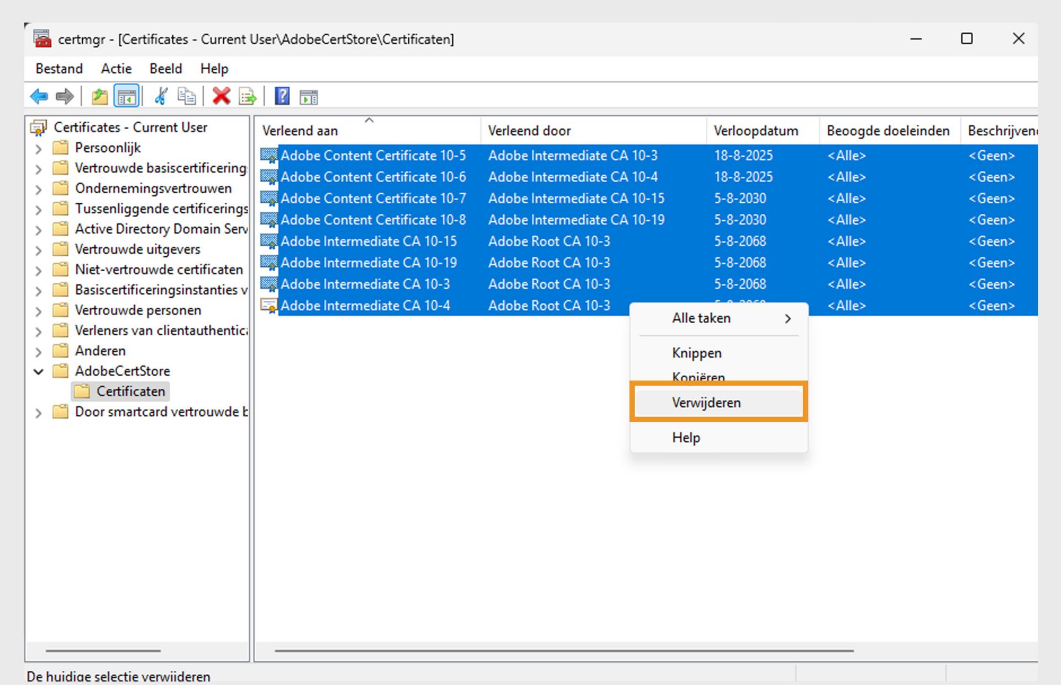Open the Help menu in menu bar
1061x685 pixels.
[214, 68]
